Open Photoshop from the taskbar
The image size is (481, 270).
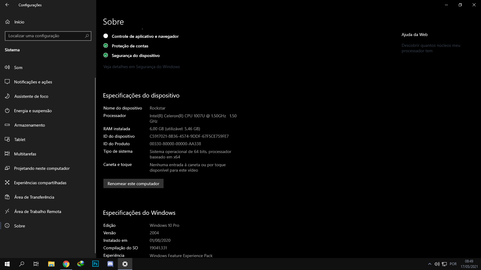(96, 264)
